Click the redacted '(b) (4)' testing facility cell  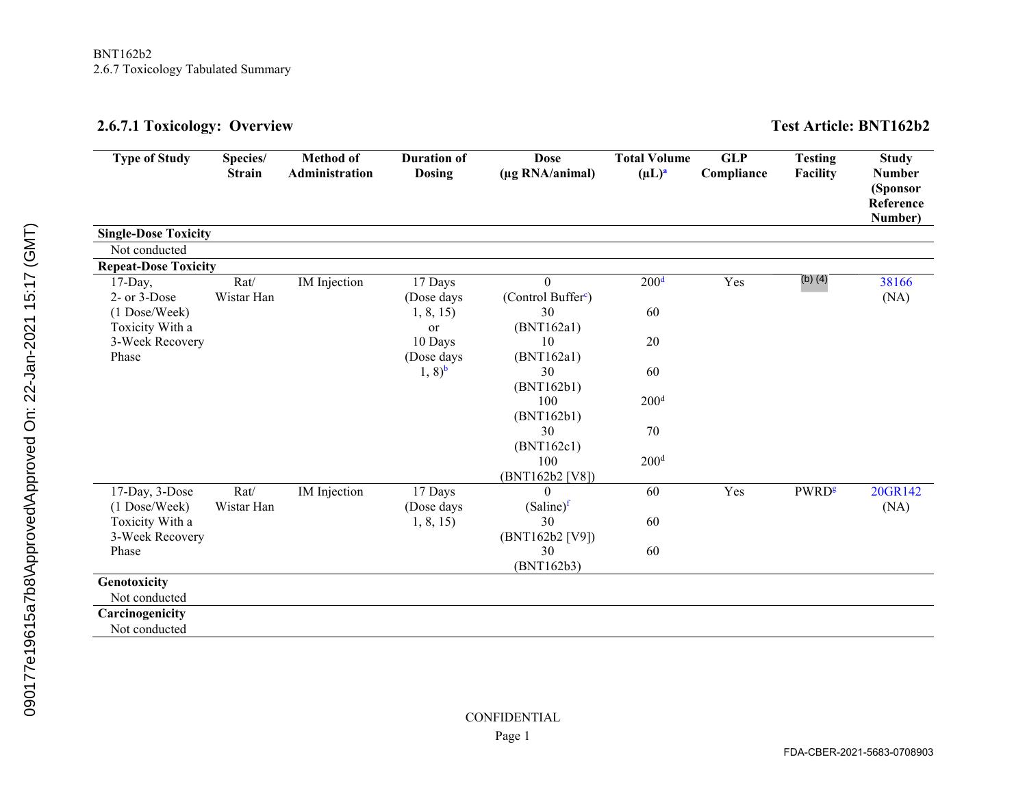point(814,282)
